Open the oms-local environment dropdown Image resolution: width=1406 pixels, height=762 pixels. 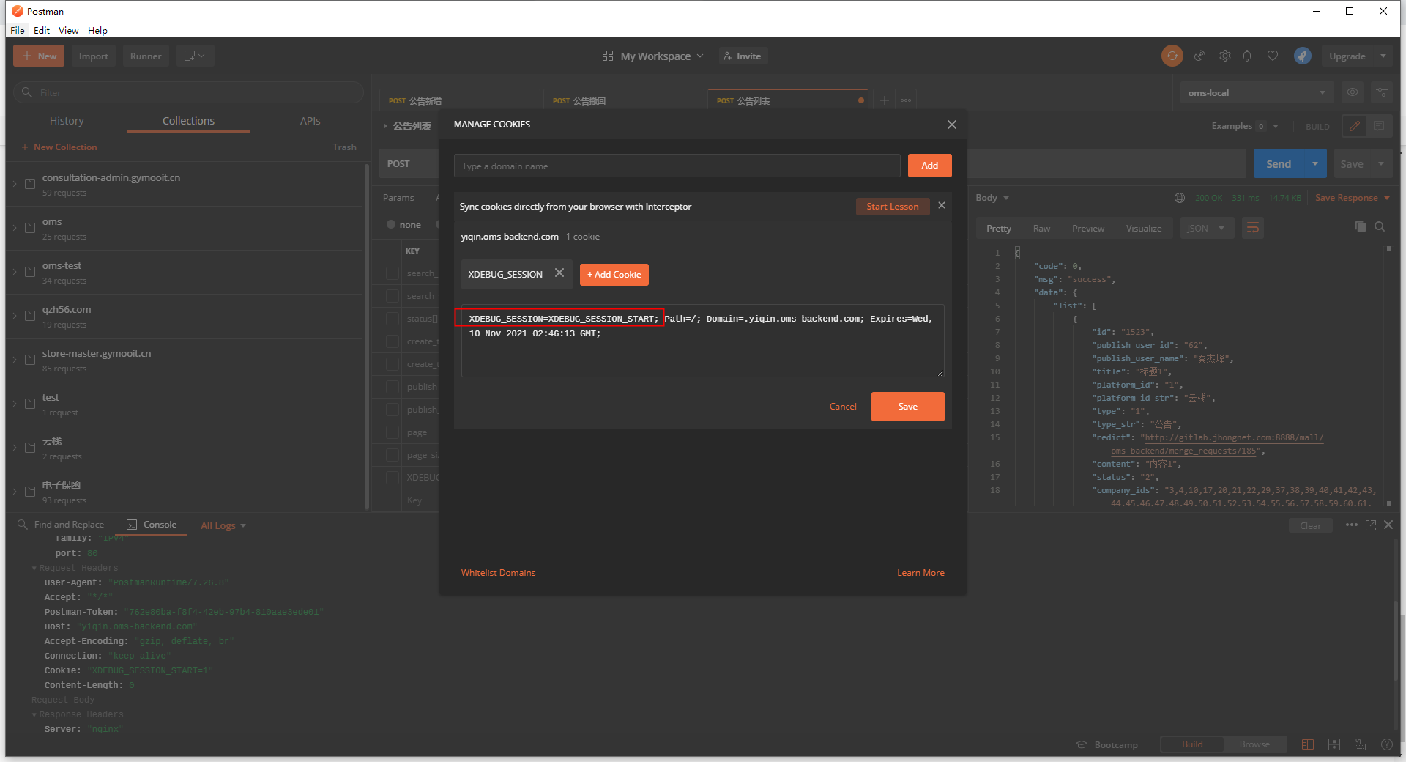click(x=1257, y=92)
